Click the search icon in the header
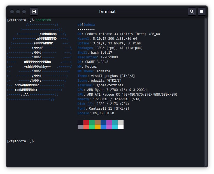 (x=192, y=12)
